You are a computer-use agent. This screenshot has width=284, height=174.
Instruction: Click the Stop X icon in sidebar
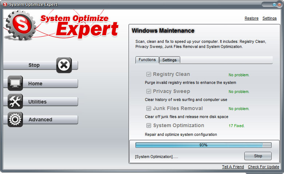(x=64, y=65)
